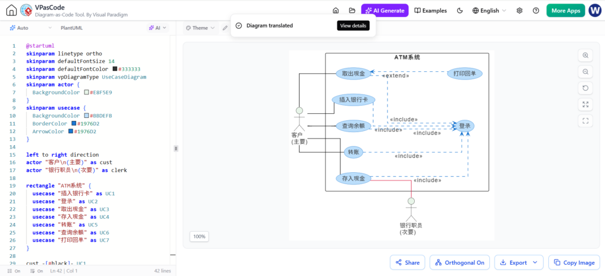Viewport: 605px width, 276px height.
Task: Click the splitter handle between editor and preview
Action: (x=176, y=148)
